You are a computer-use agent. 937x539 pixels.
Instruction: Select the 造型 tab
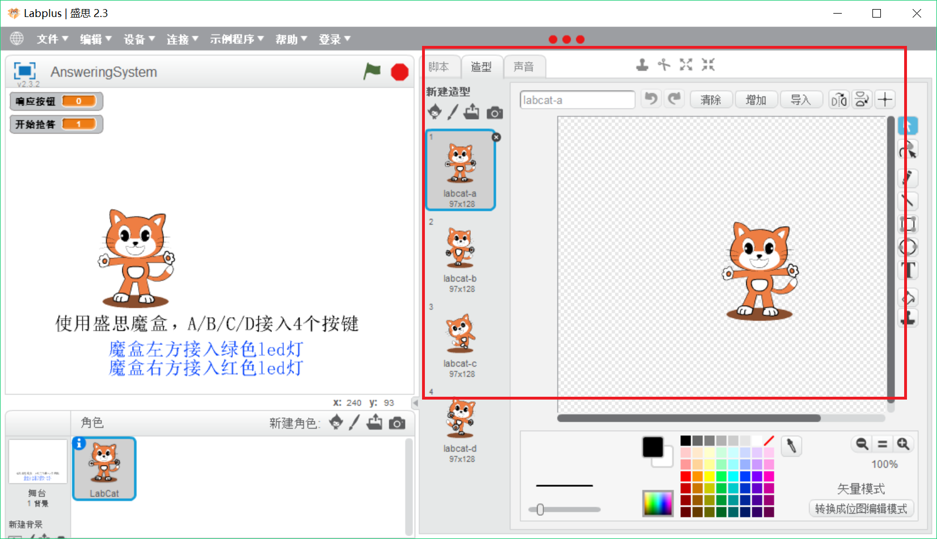[481, 67]
